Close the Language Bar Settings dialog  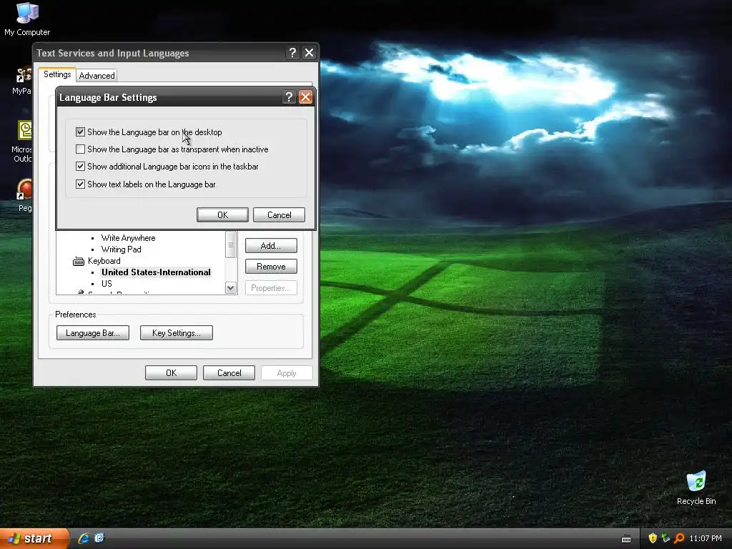pos(305,97)
